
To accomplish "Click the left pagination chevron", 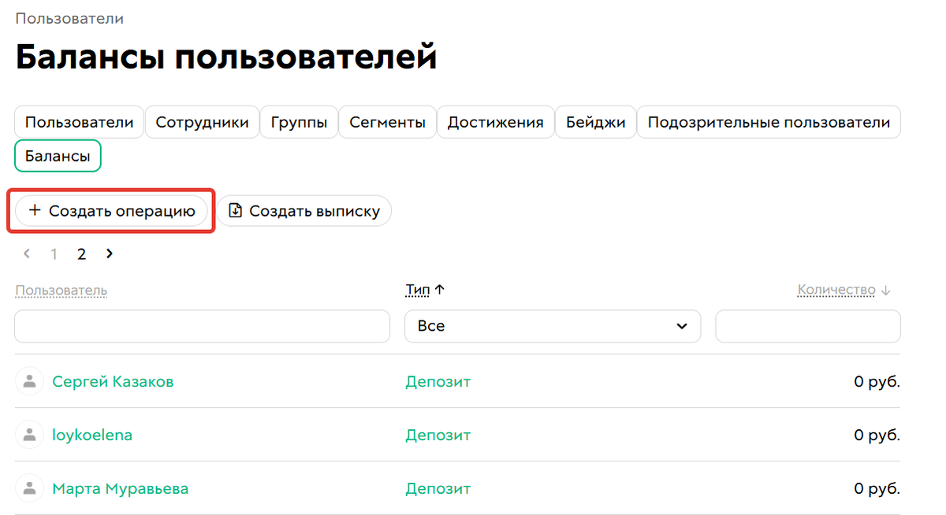I will (x=26, y=254).
